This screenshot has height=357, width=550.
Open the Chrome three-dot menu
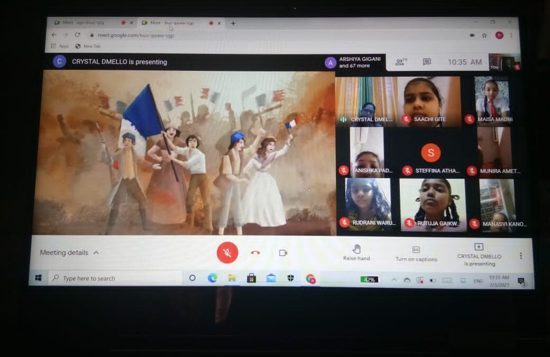click(x=511, y=35)
